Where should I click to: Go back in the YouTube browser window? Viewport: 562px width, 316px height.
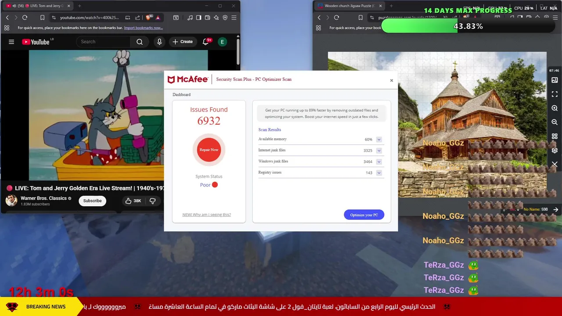7,18
